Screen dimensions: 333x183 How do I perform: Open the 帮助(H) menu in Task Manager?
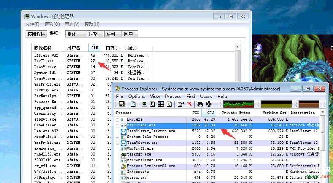[92, 24]
